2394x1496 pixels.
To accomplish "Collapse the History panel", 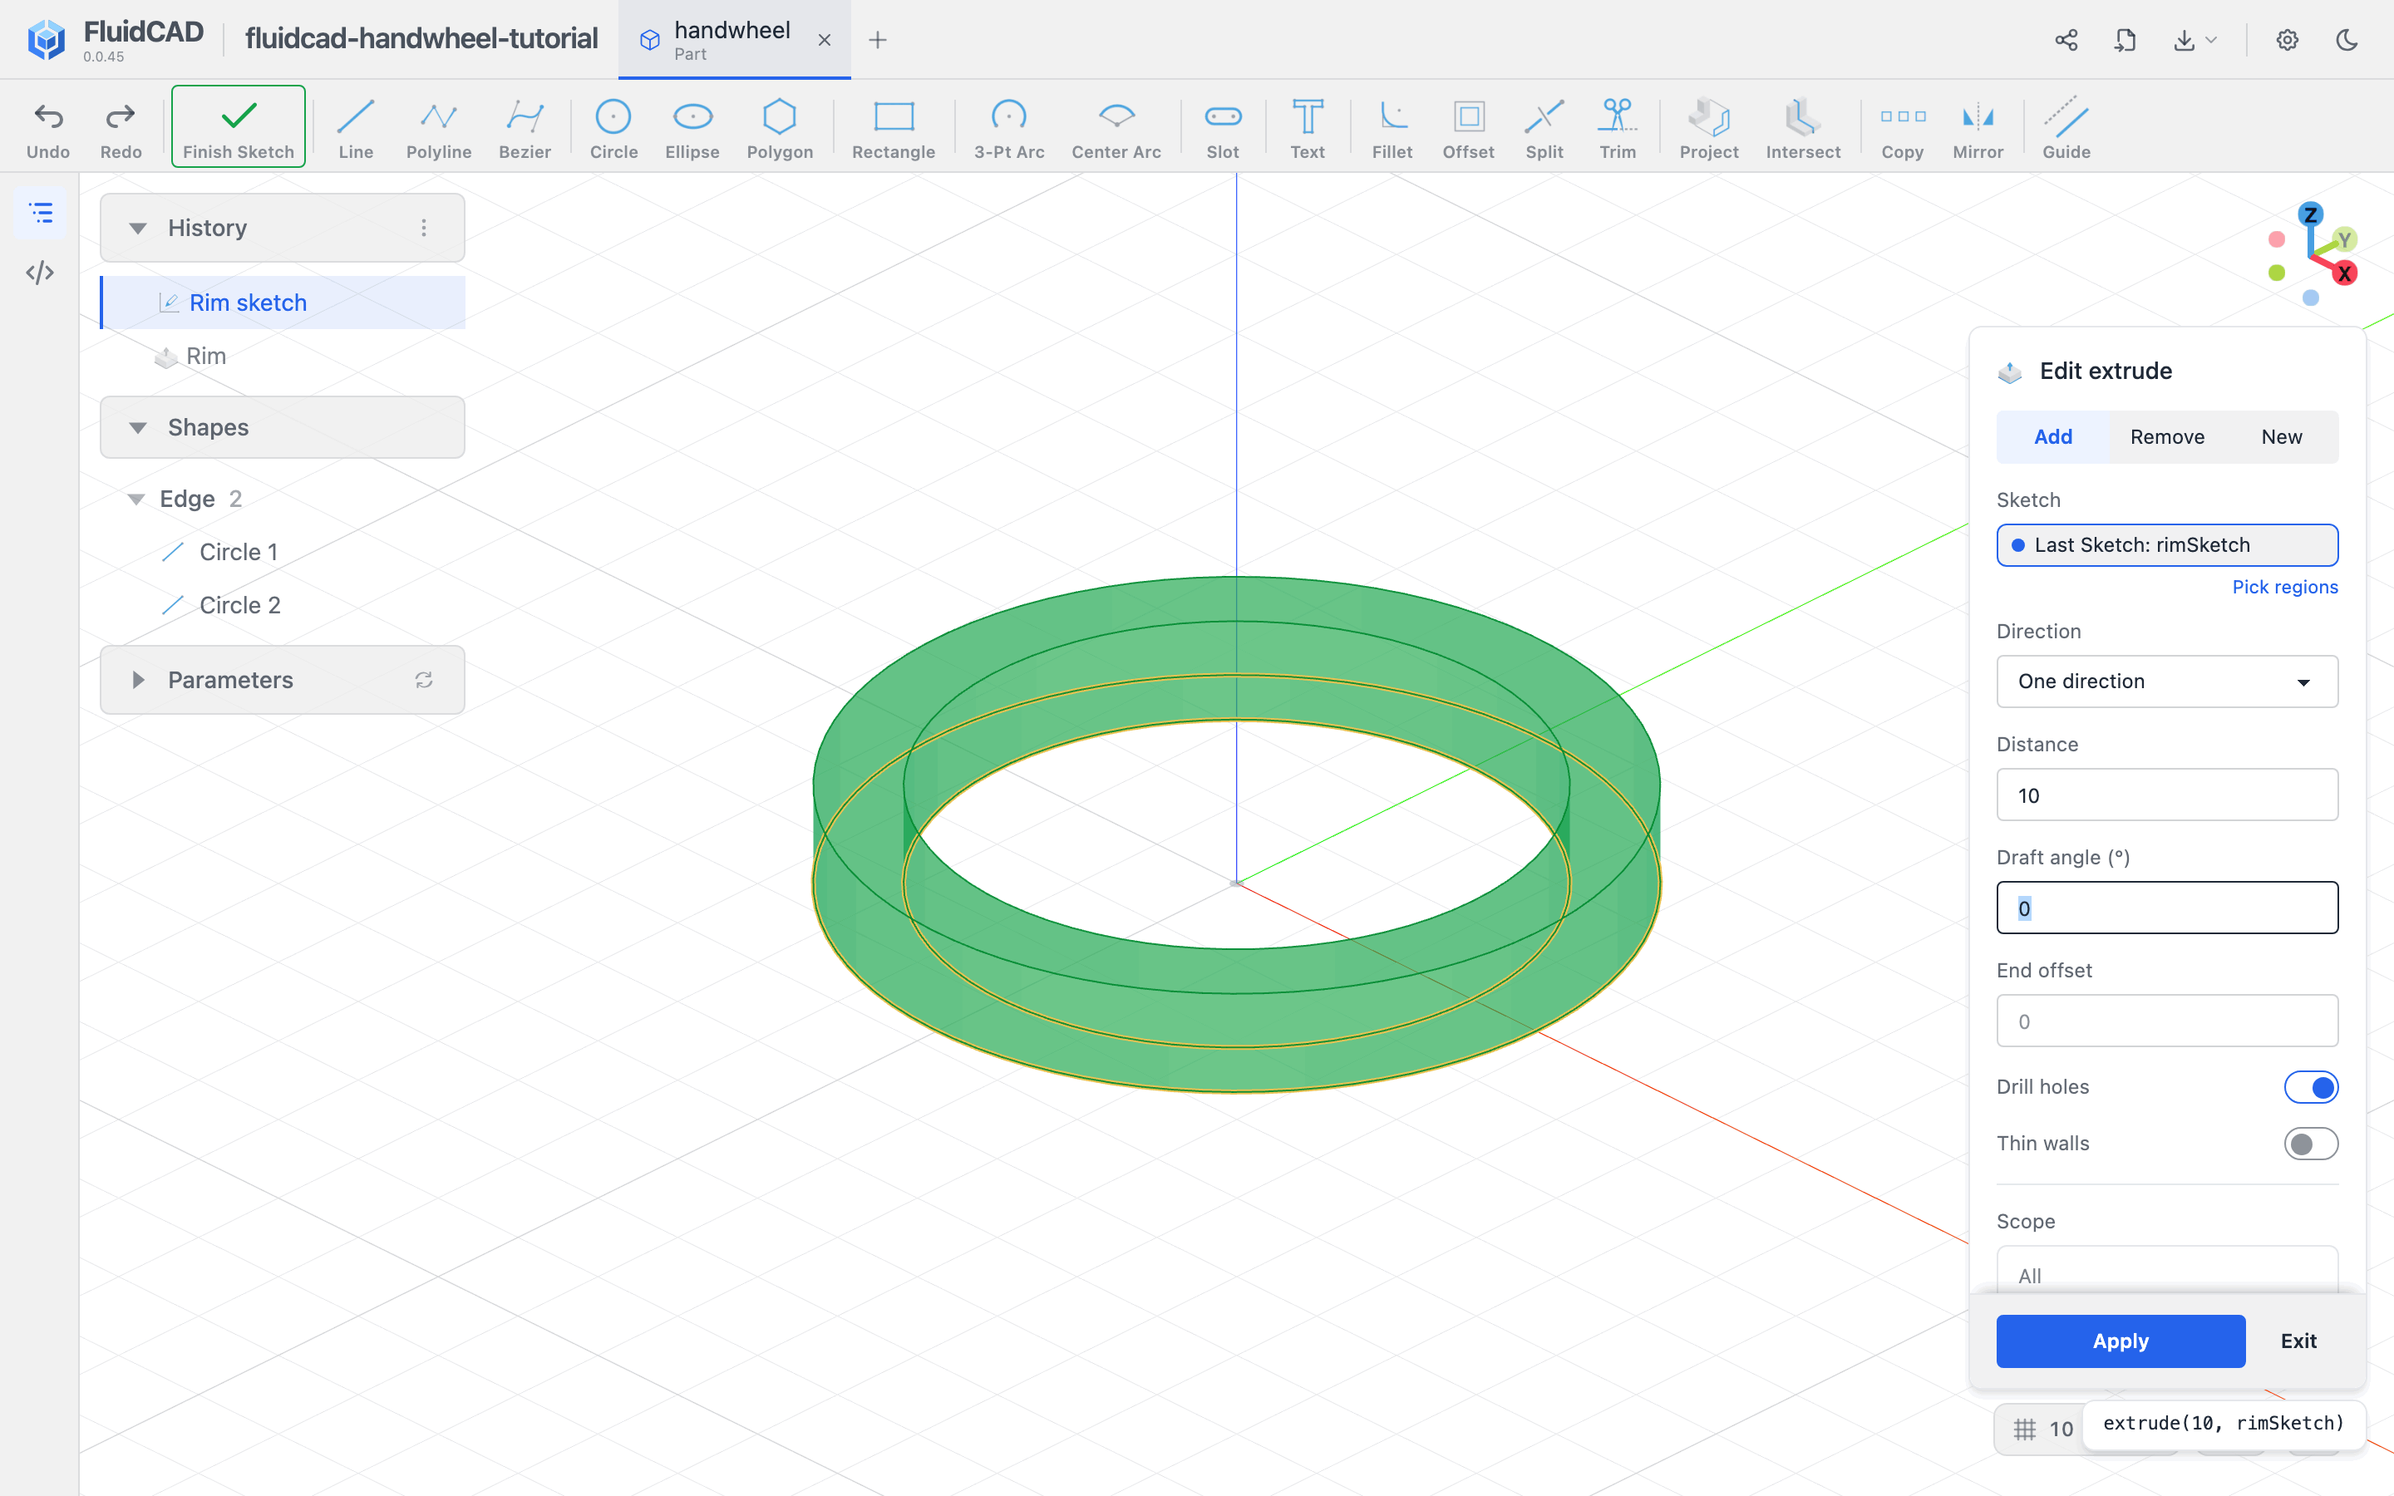I will 139,229.
